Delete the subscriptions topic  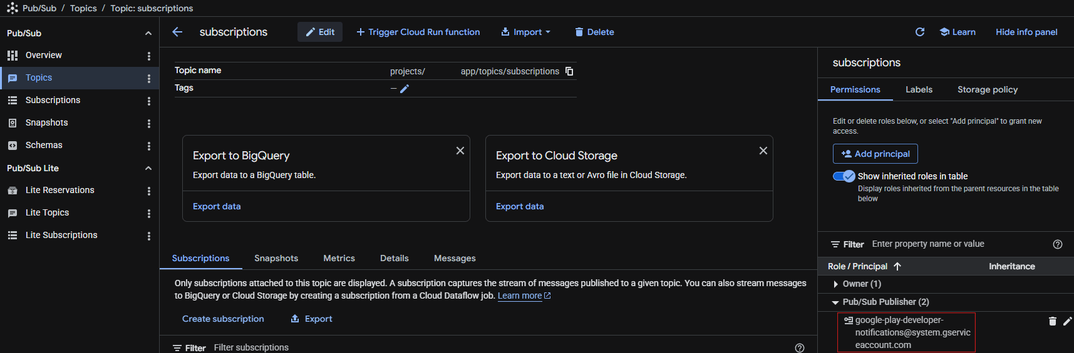pos(594,32)
